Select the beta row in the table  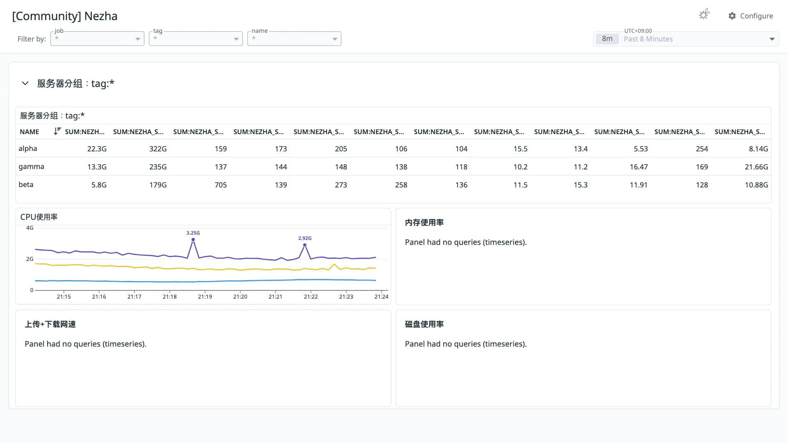[x=393, y=185]
